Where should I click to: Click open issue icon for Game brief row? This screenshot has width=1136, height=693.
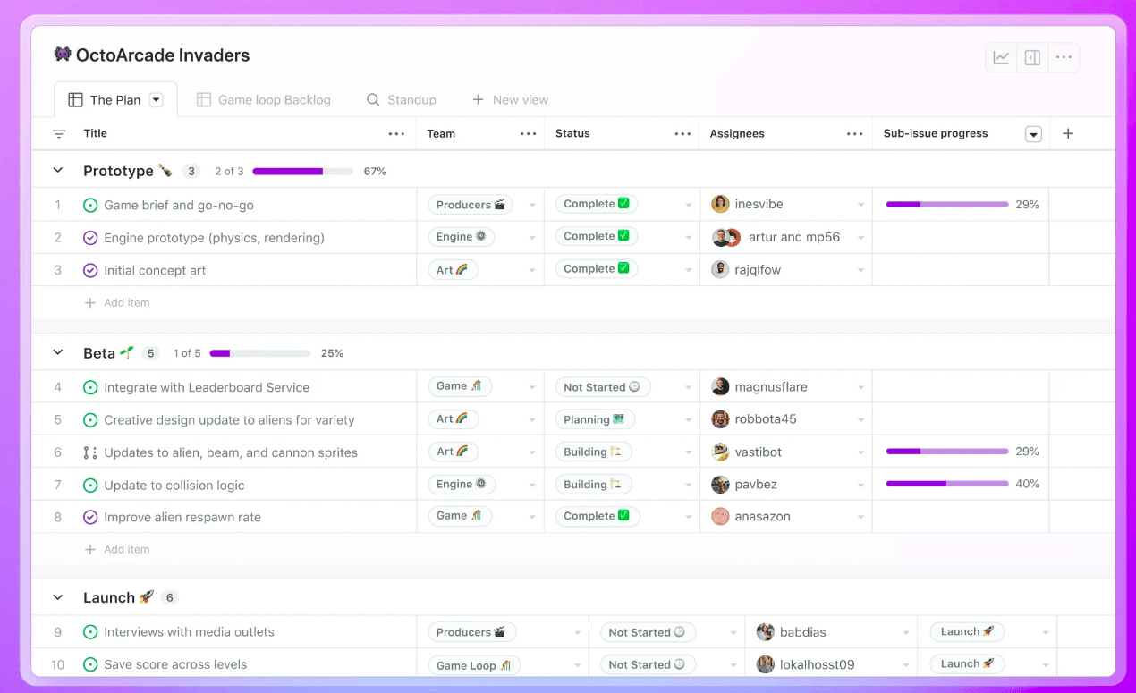[x=90, y=206]
